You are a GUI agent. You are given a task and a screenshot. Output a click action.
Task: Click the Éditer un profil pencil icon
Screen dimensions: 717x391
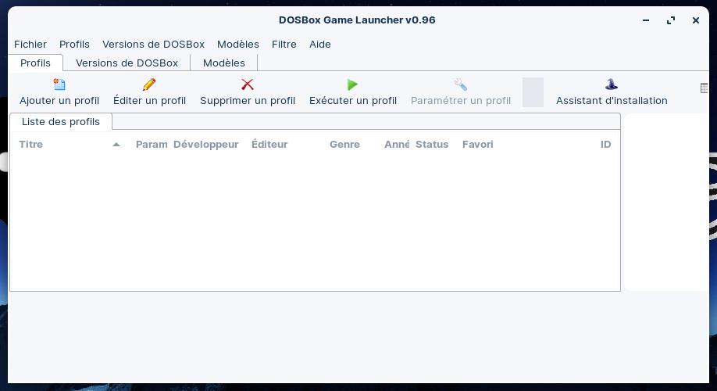(149, 84)
